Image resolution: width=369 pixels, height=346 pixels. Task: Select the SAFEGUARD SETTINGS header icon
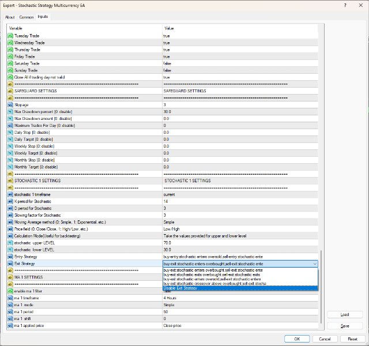(x=10, y=91)
